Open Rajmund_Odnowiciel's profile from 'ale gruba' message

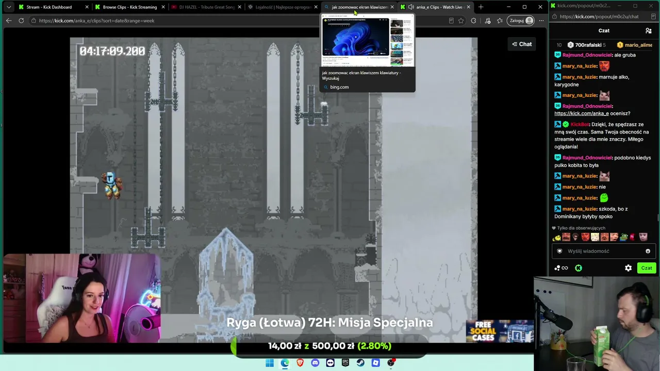(587, 55)
